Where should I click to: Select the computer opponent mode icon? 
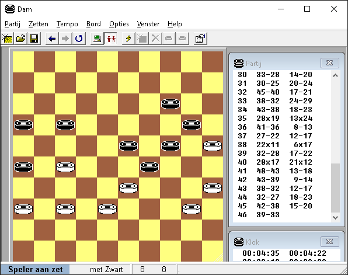click(x=97, y=39)
